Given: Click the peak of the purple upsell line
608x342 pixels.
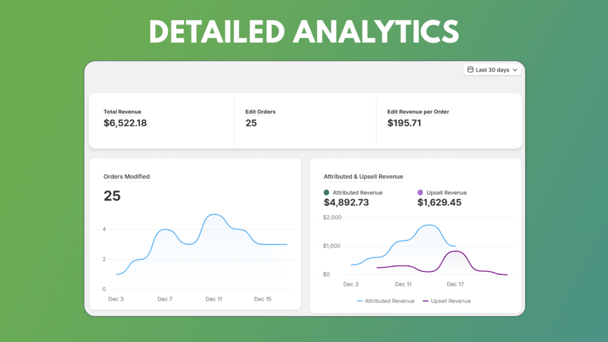Looking at the screenshot, I should pos(454,251).
